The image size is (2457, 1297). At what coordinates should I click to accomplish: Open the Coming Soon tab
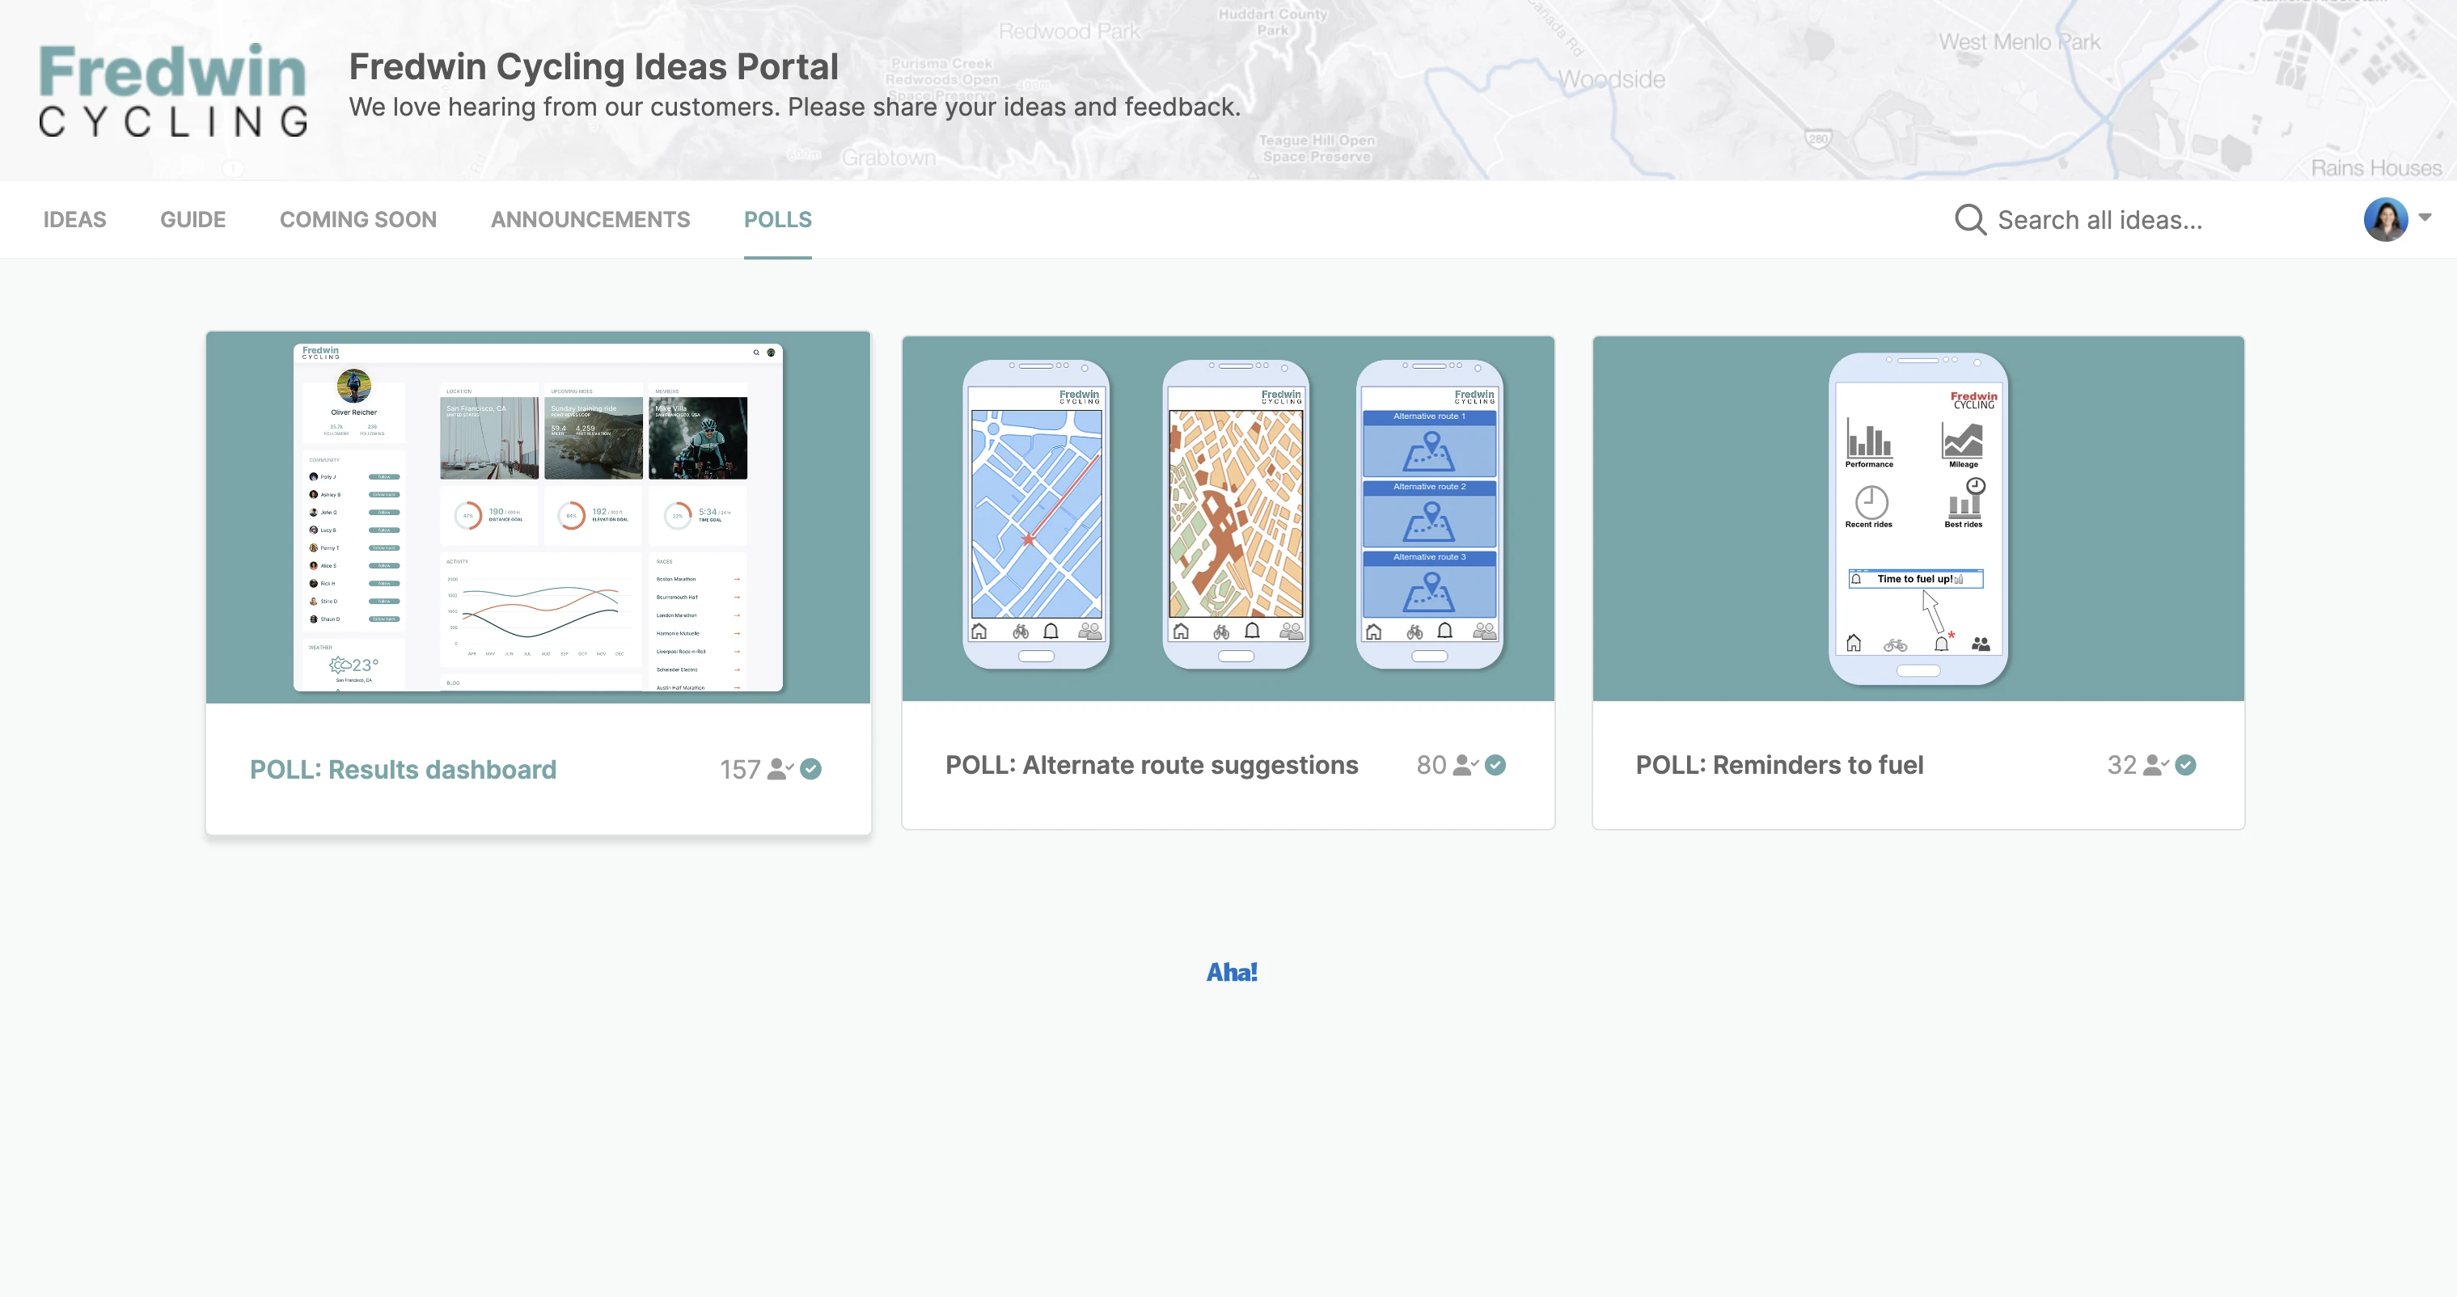[x=357, y=220]
